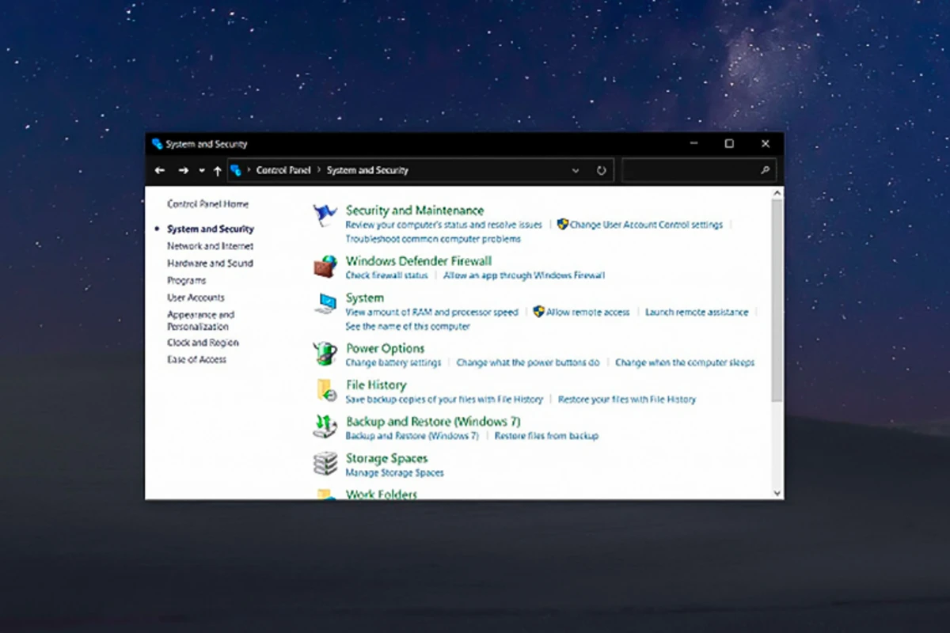The width and height of the screenshot is (950, 633).
Task: Open Security and Maintenance heading link
Action: coord(415,210)
